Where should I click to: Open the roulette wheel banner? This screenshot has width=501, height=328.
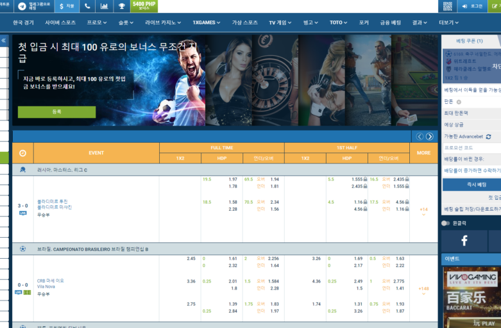pyautogui.click(x=275, y=80)
